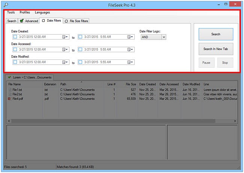
Task: Click the Pause button
Action: [x=206, y=63]
